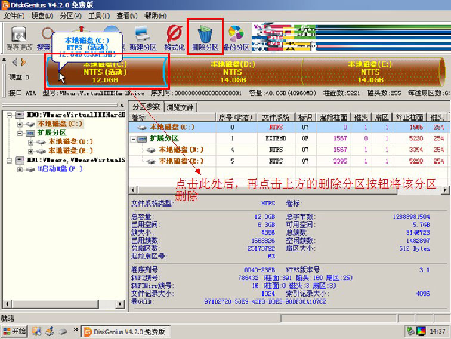Screen dimensions: 451x339
Task: Select 本地磁盘(E:) in the left tree
Action: (x=71, y=150)
